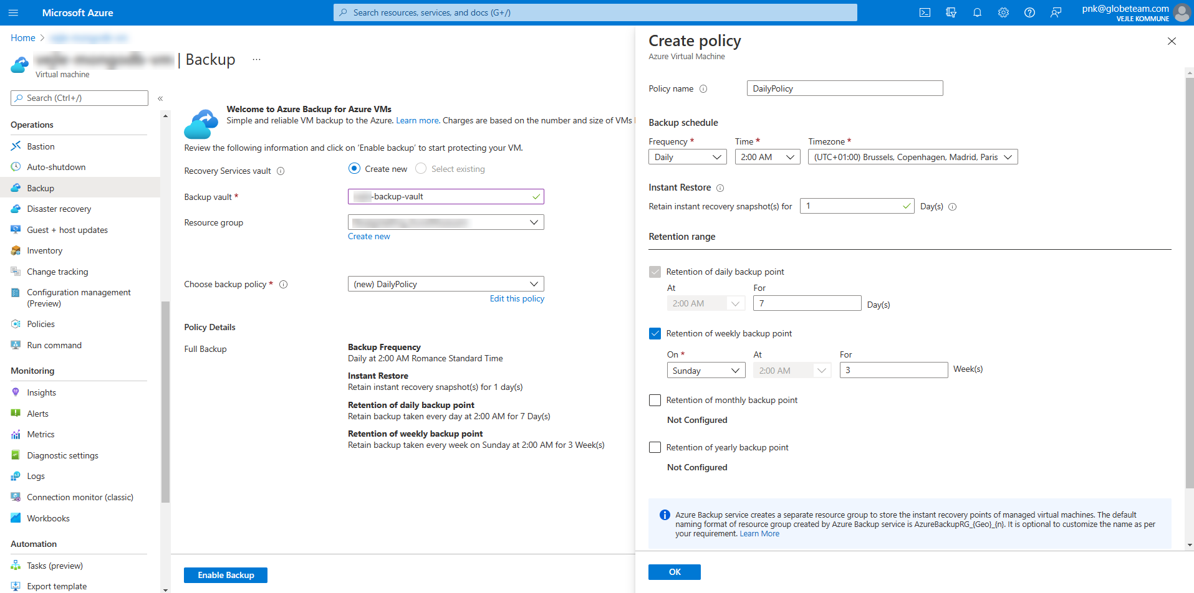The width and height of the screenshot is (1194, 593).
Task: Open the Learn more link in welcome text
Action: click(x=417, y=120)
